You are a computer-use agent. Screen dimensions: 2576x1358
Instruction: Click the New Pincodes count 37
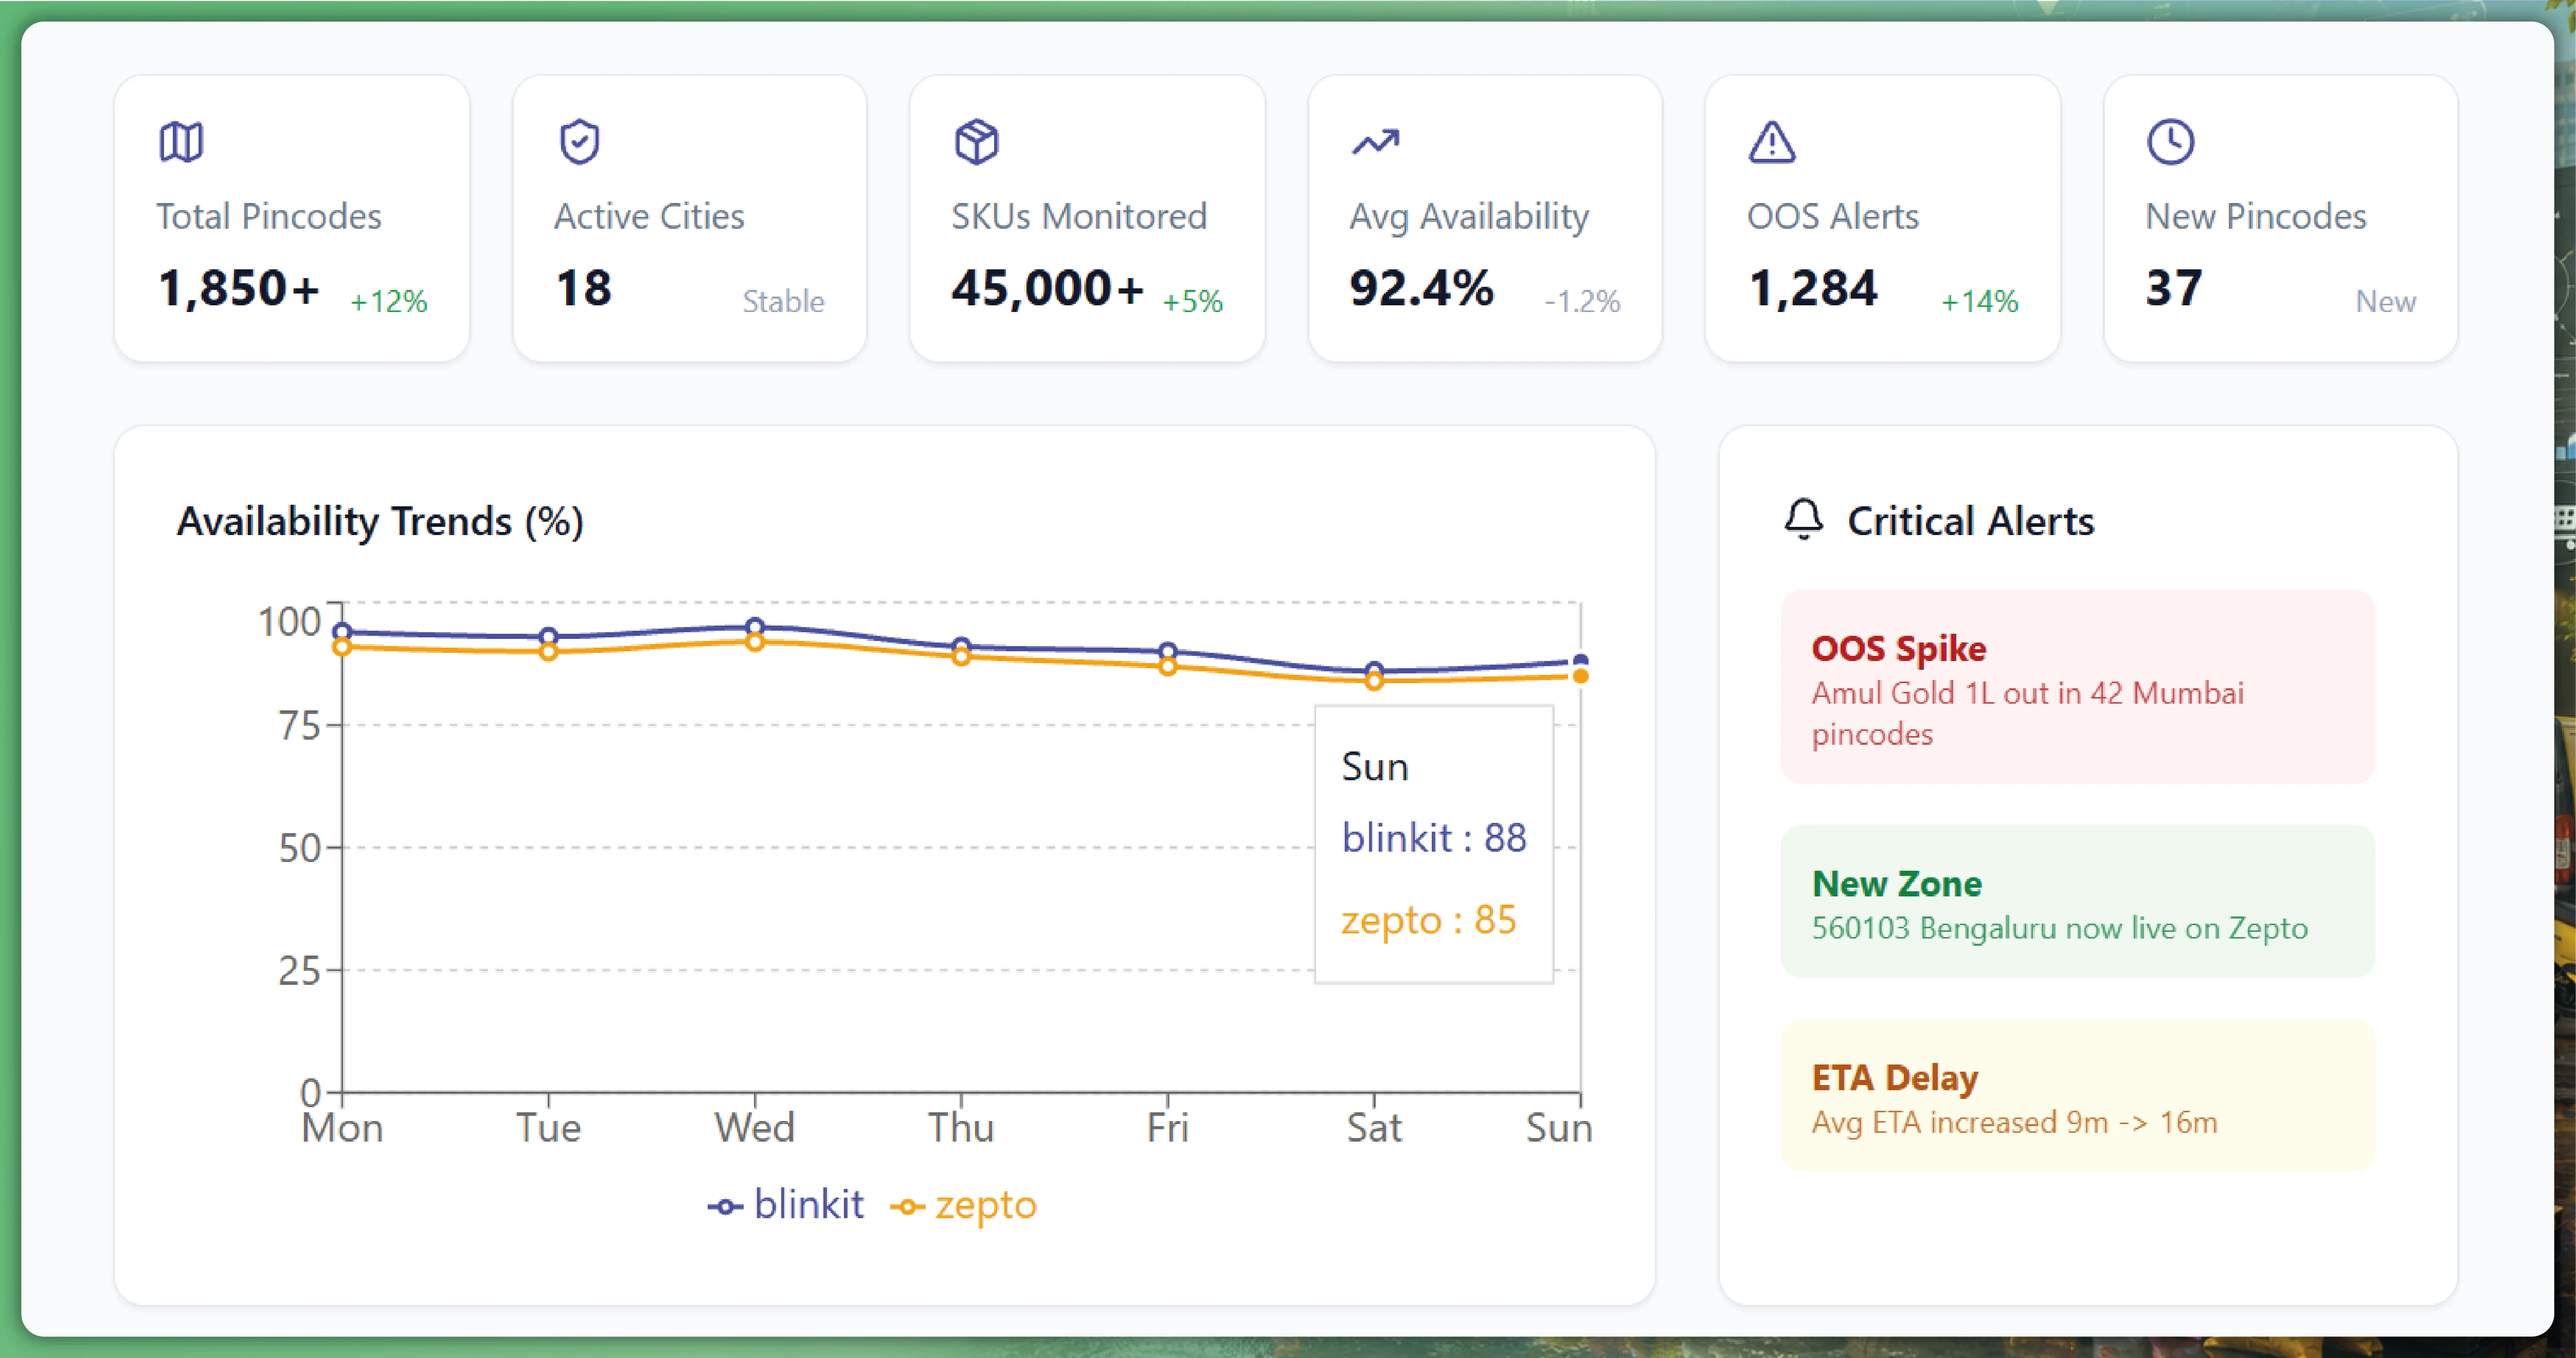(x=2173, y=288)
